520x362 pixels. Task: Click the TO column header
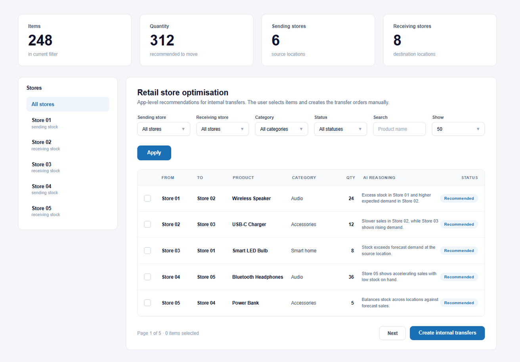(x=200, y=178)
